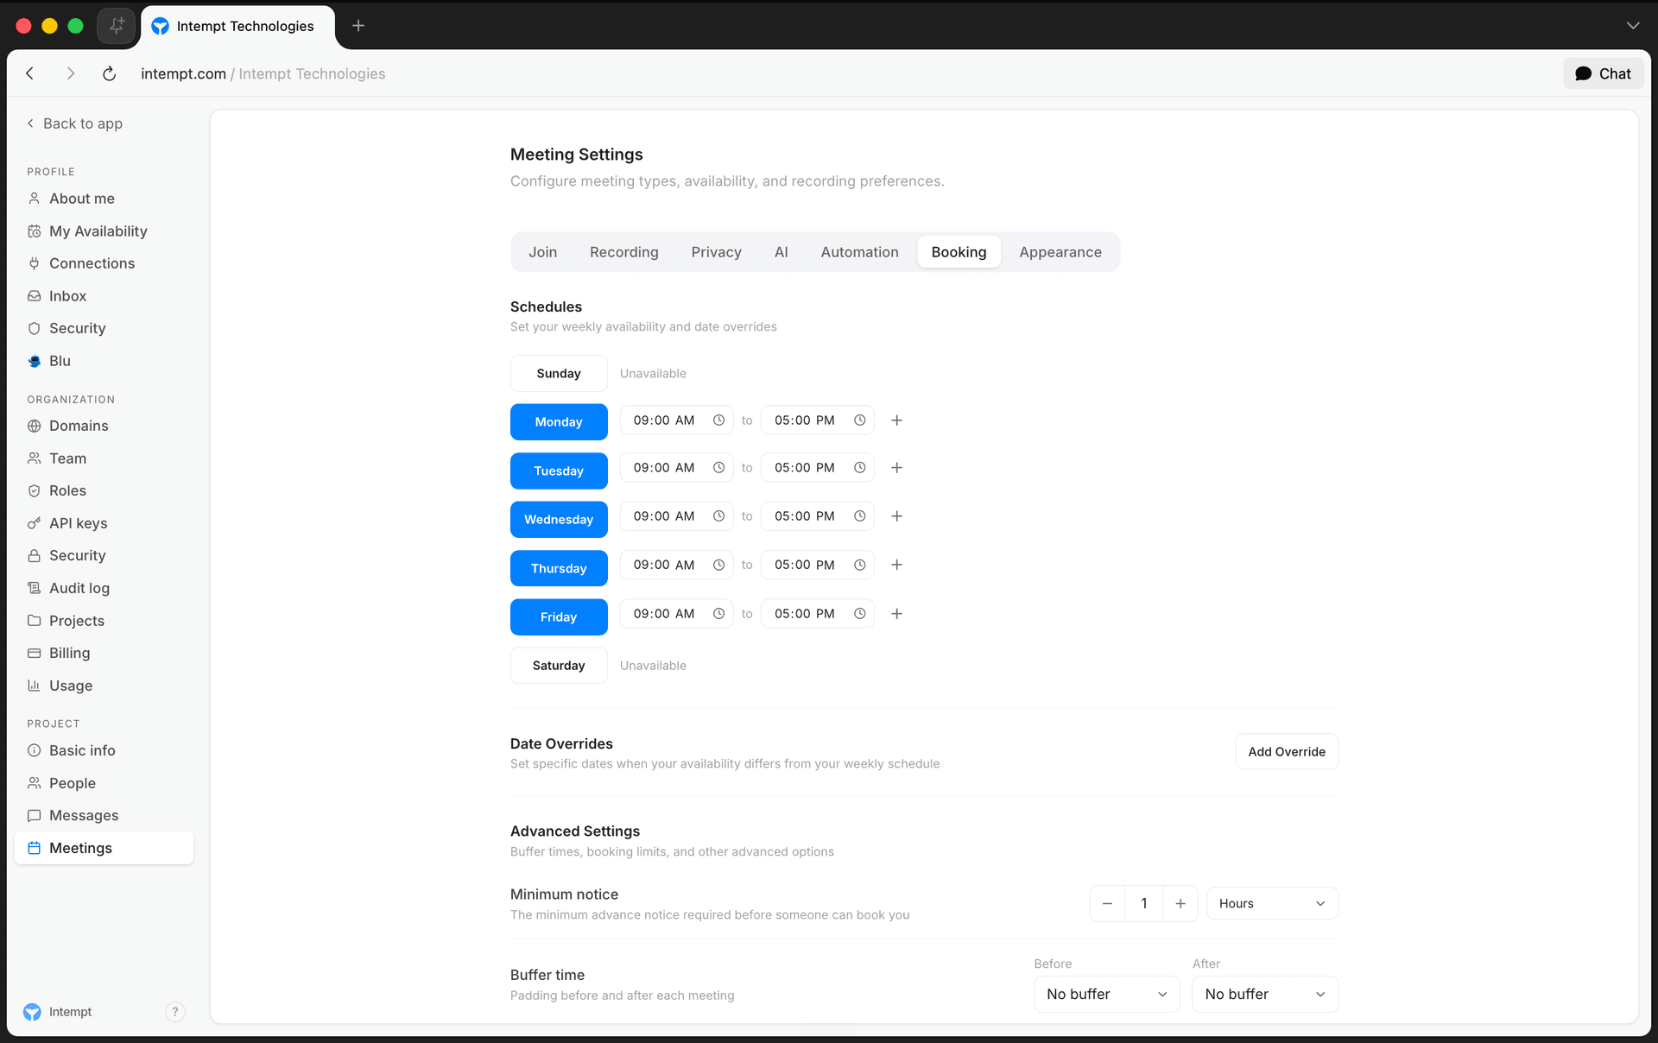Open Inbox in the sidebar
The image size is (1658, 1043).
(x=104, y=296)
